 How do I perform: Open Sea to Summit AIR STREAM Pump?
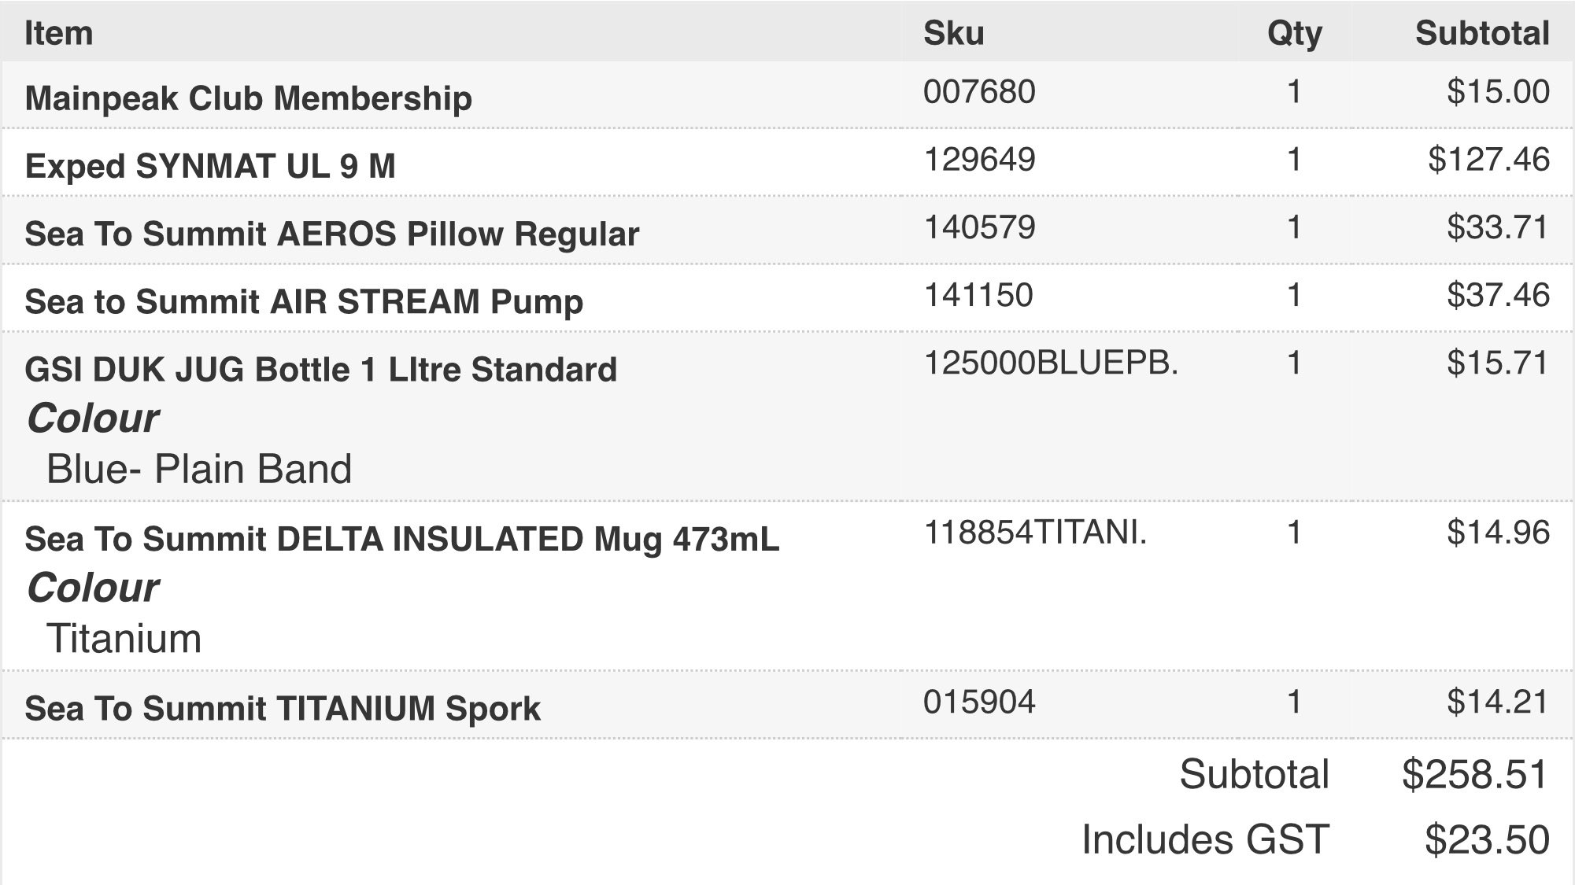[x=304, y=302]
